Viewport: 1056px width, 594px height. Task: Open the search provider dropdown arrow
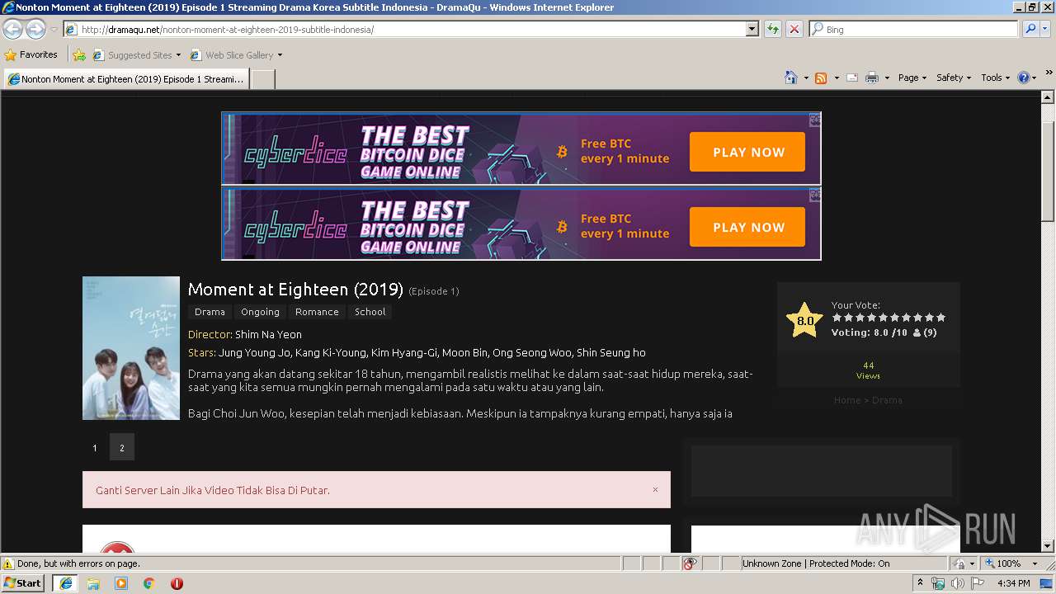pos(1046,29)
